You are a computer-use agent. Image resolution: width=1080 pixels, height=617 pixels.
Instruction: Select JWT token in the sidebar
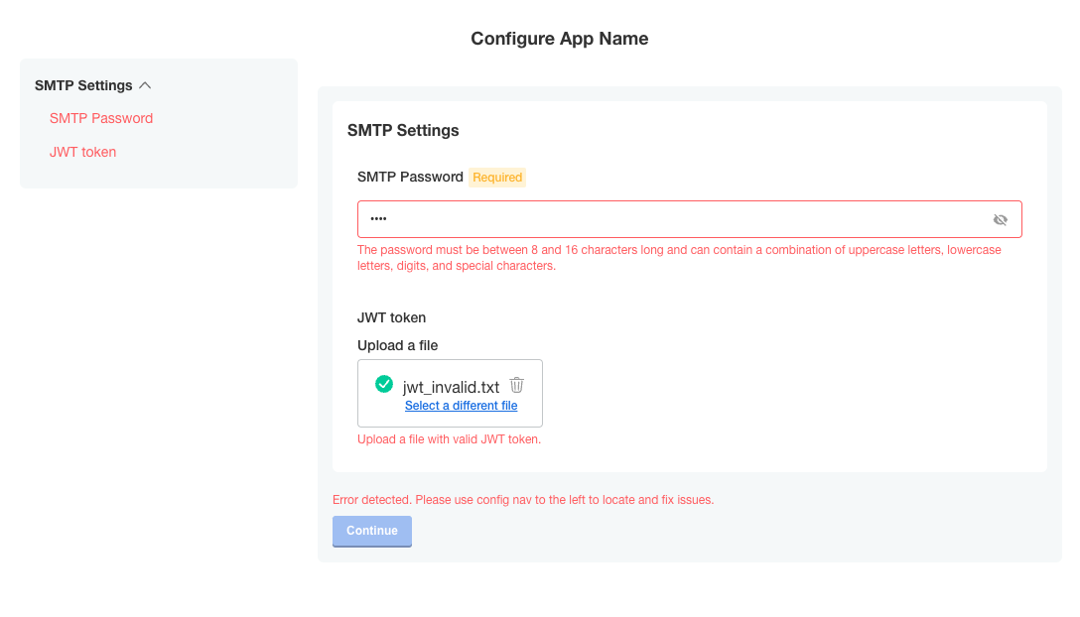pos(82,152)
